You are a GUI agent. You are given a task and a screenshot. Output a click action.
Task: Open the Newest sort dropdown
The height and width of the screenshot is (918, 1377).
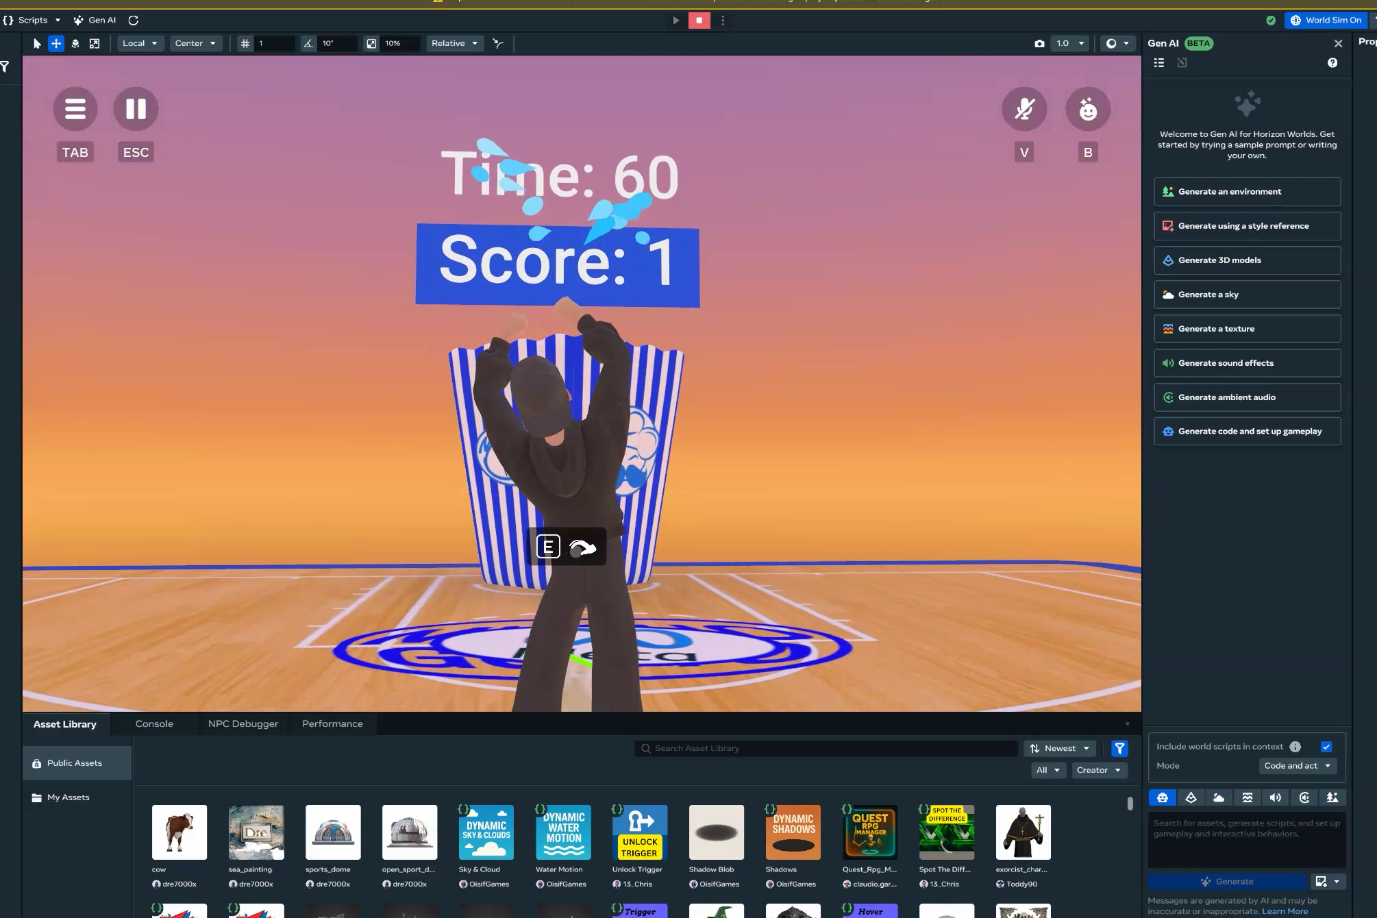point(1060,749)
